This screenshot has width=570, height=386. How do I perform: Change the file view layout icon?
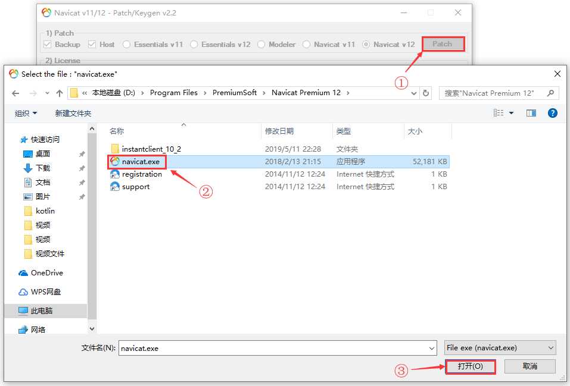pyautogui.click(x=499, y=113)
